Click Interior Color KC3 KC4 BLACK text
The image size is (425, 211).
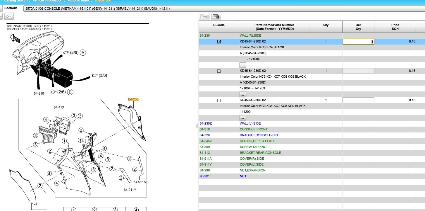tap(262, 47)
